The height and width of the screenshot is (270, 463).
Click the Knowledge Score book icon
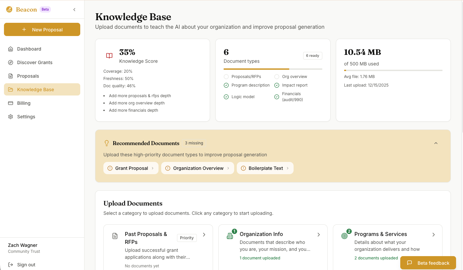(109, 56)
